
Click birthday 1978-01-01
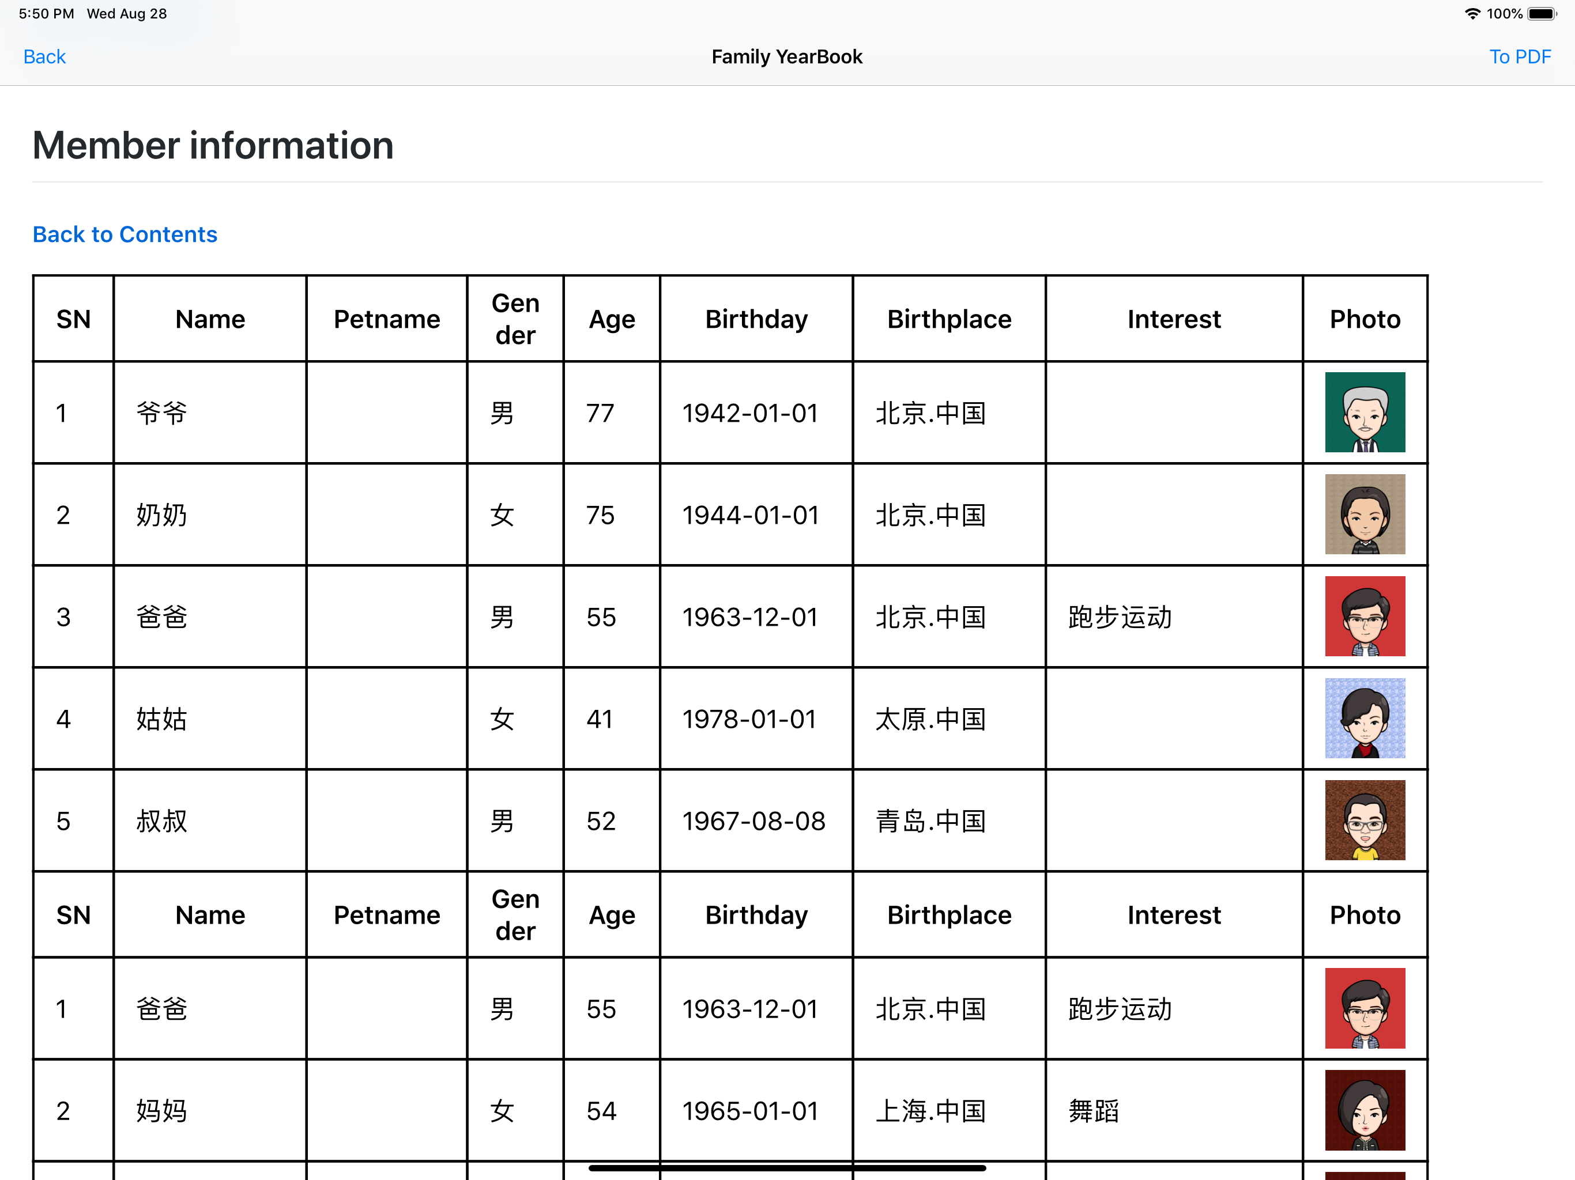click(749, 719)
